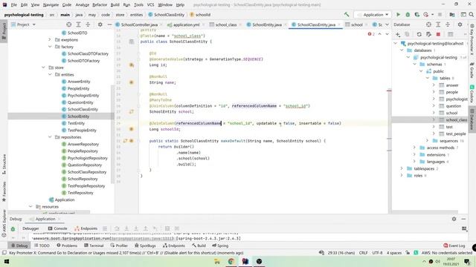The image size is (476, 267).
Task: Collapse the factory folder
Action: 50,47
